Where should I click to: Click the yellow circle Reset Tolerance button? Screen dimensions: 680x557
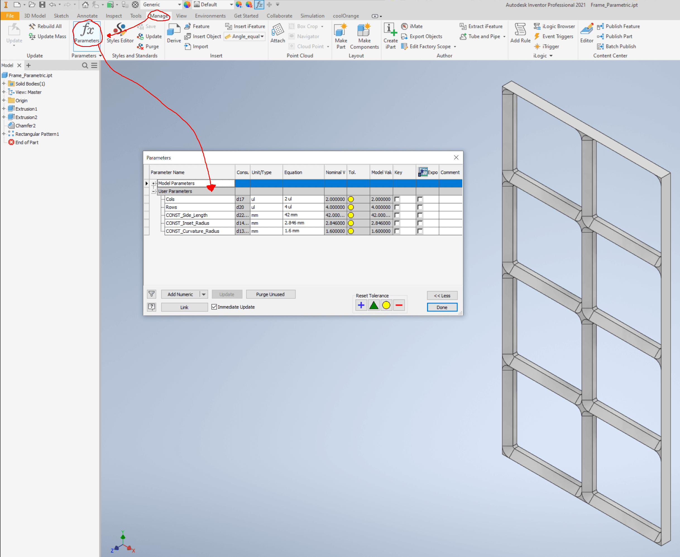[386, 305]
